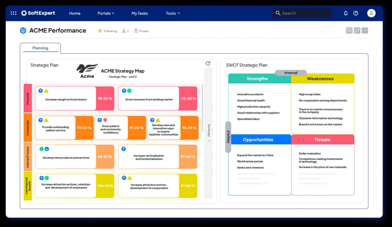Expand the Summary side panel
The width and height of the screenshot is (392, 227).
point(209,133)
